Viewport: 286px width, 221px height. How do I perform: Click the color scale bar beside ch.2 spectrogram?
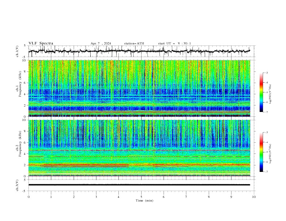pos(261,152)
